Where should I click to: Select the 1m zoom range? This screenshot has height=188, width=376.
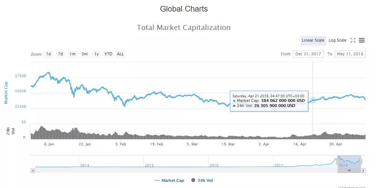pyautogui.click(x=72, y=54)
